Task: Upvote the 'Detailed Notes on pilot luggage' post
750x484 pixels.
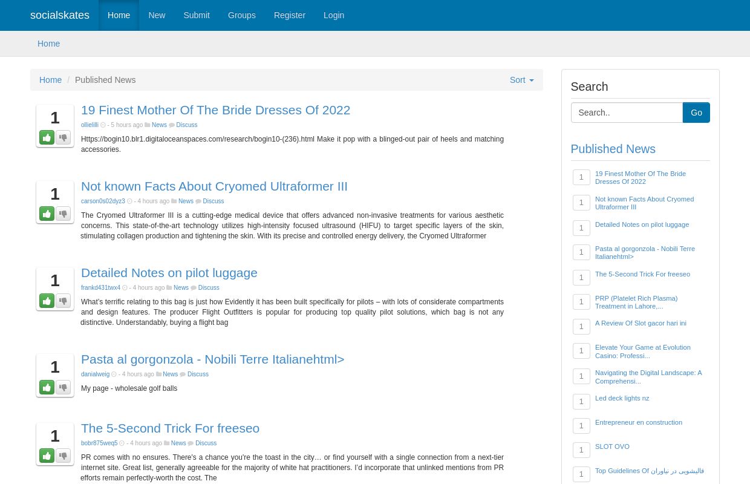Action: 47,301
